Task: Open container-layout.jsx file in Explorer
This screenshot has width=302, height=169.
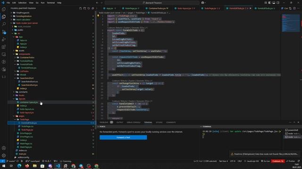Action: pyautogui.click(x=29, y=102)
